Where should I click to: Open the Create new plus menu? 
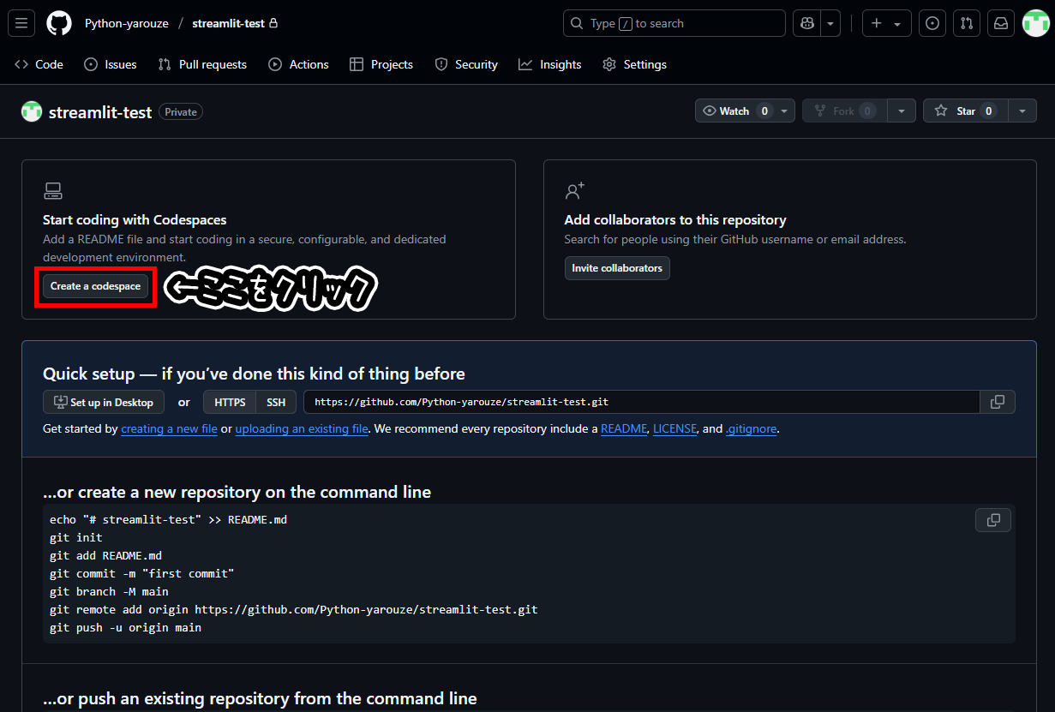tap(886, 23)
